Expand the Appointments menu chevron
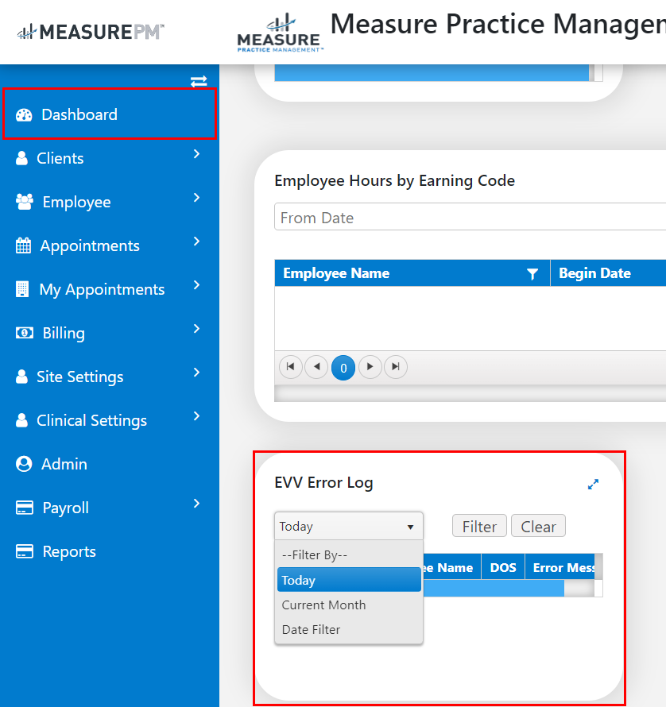The image size is (666, 707). [196, 241]
